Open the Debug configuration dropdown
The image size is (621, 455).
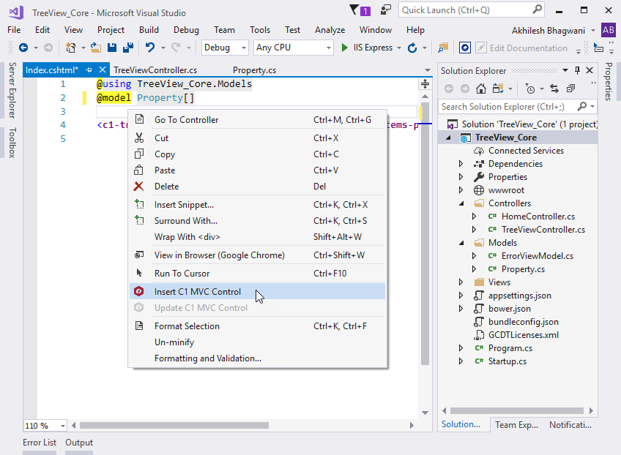click(226, 48)
